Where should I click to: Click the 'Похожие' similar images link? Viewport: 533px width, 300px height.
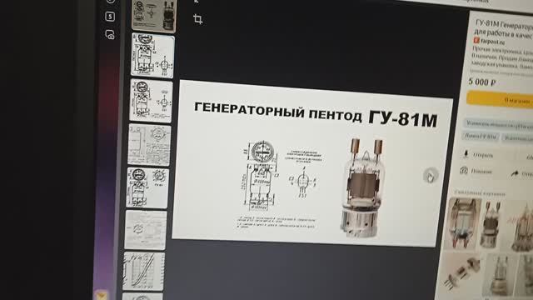(481, 171)
